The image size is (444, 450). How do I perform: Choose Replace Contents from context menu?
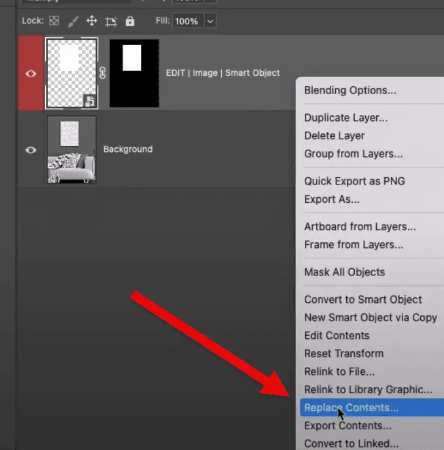tap(351, 407)
